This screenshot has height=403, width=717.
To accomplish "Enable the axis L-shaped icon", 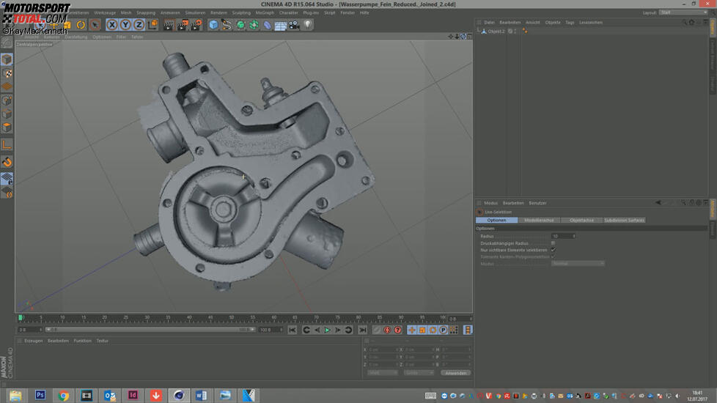I will pos(7,145).
